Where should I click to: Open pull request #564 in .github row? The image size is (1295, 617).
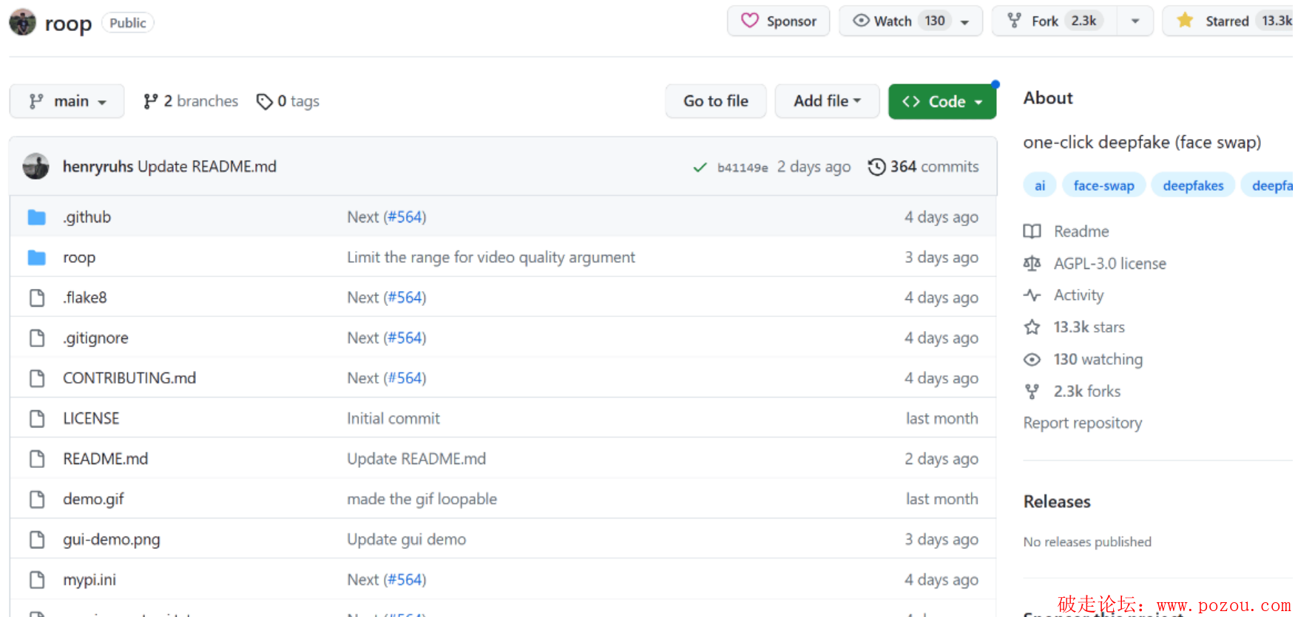406,217
